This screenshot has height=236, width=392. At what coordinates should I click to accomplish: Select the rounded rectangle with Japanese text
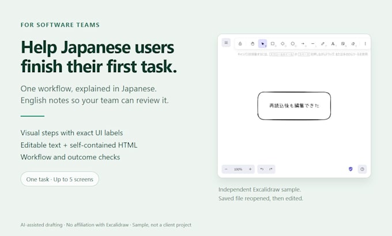pos(294,106)
